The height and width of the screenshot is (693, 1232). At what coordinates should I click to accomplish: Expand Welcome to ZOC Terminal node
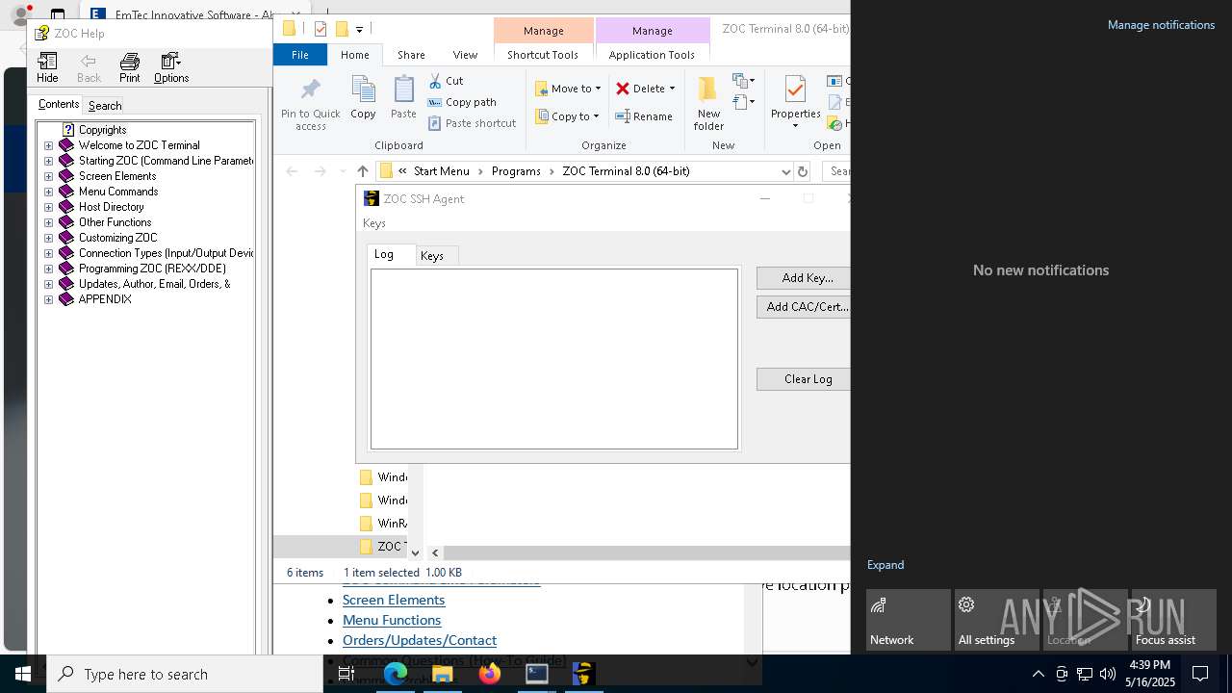pos(48,145)
